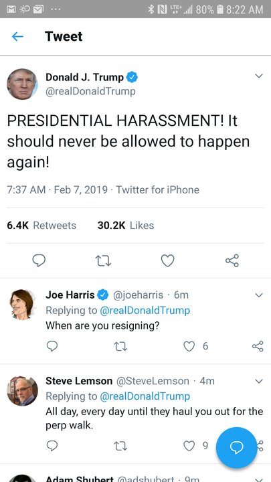Share the main Trump tweet
The width and height of the screenshot is (271, 482).
click(x=232, y=260)
